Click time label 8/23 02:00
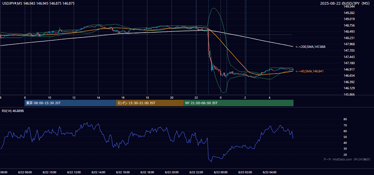Image resolution: width=374 pixels, height=175 pixels. [245, 172]
